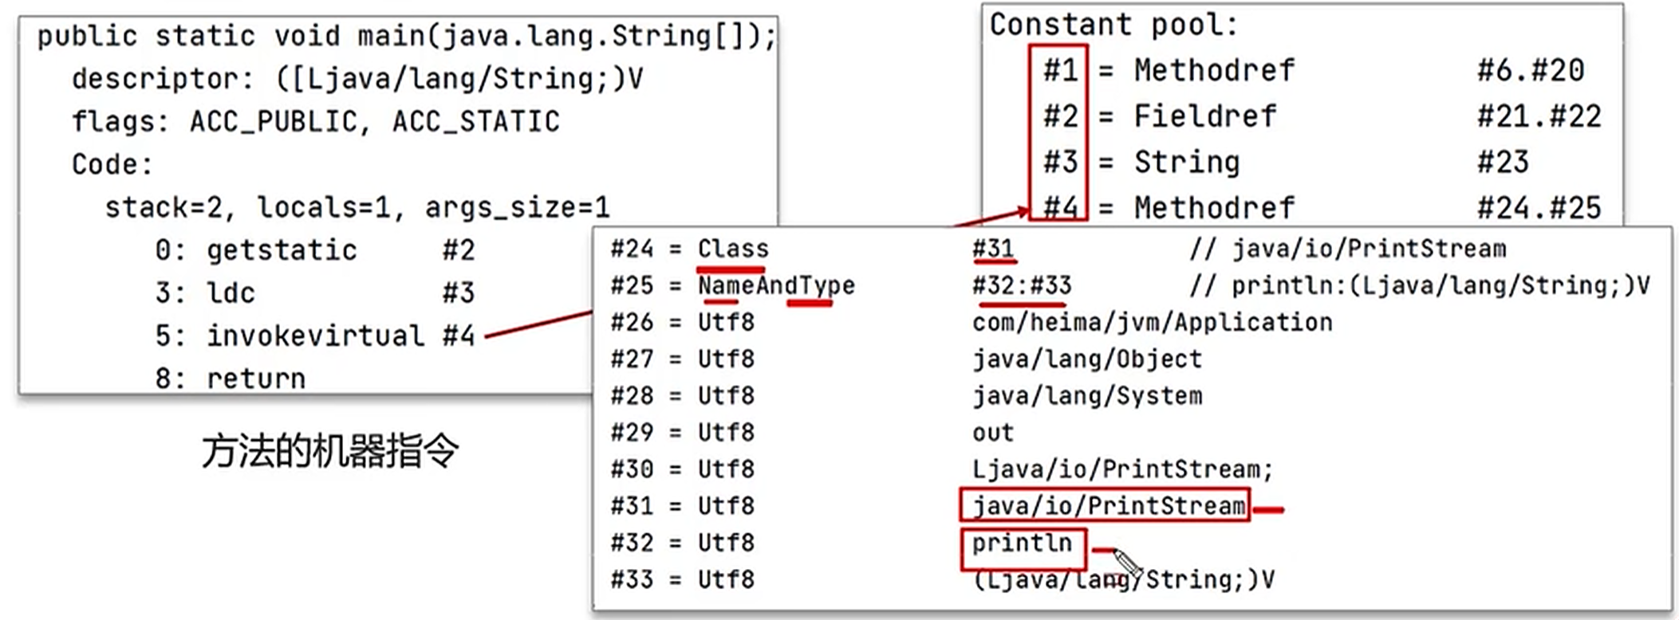Click the invokevirtual #4 instruction
The image size is (1679, 620).
316,336
